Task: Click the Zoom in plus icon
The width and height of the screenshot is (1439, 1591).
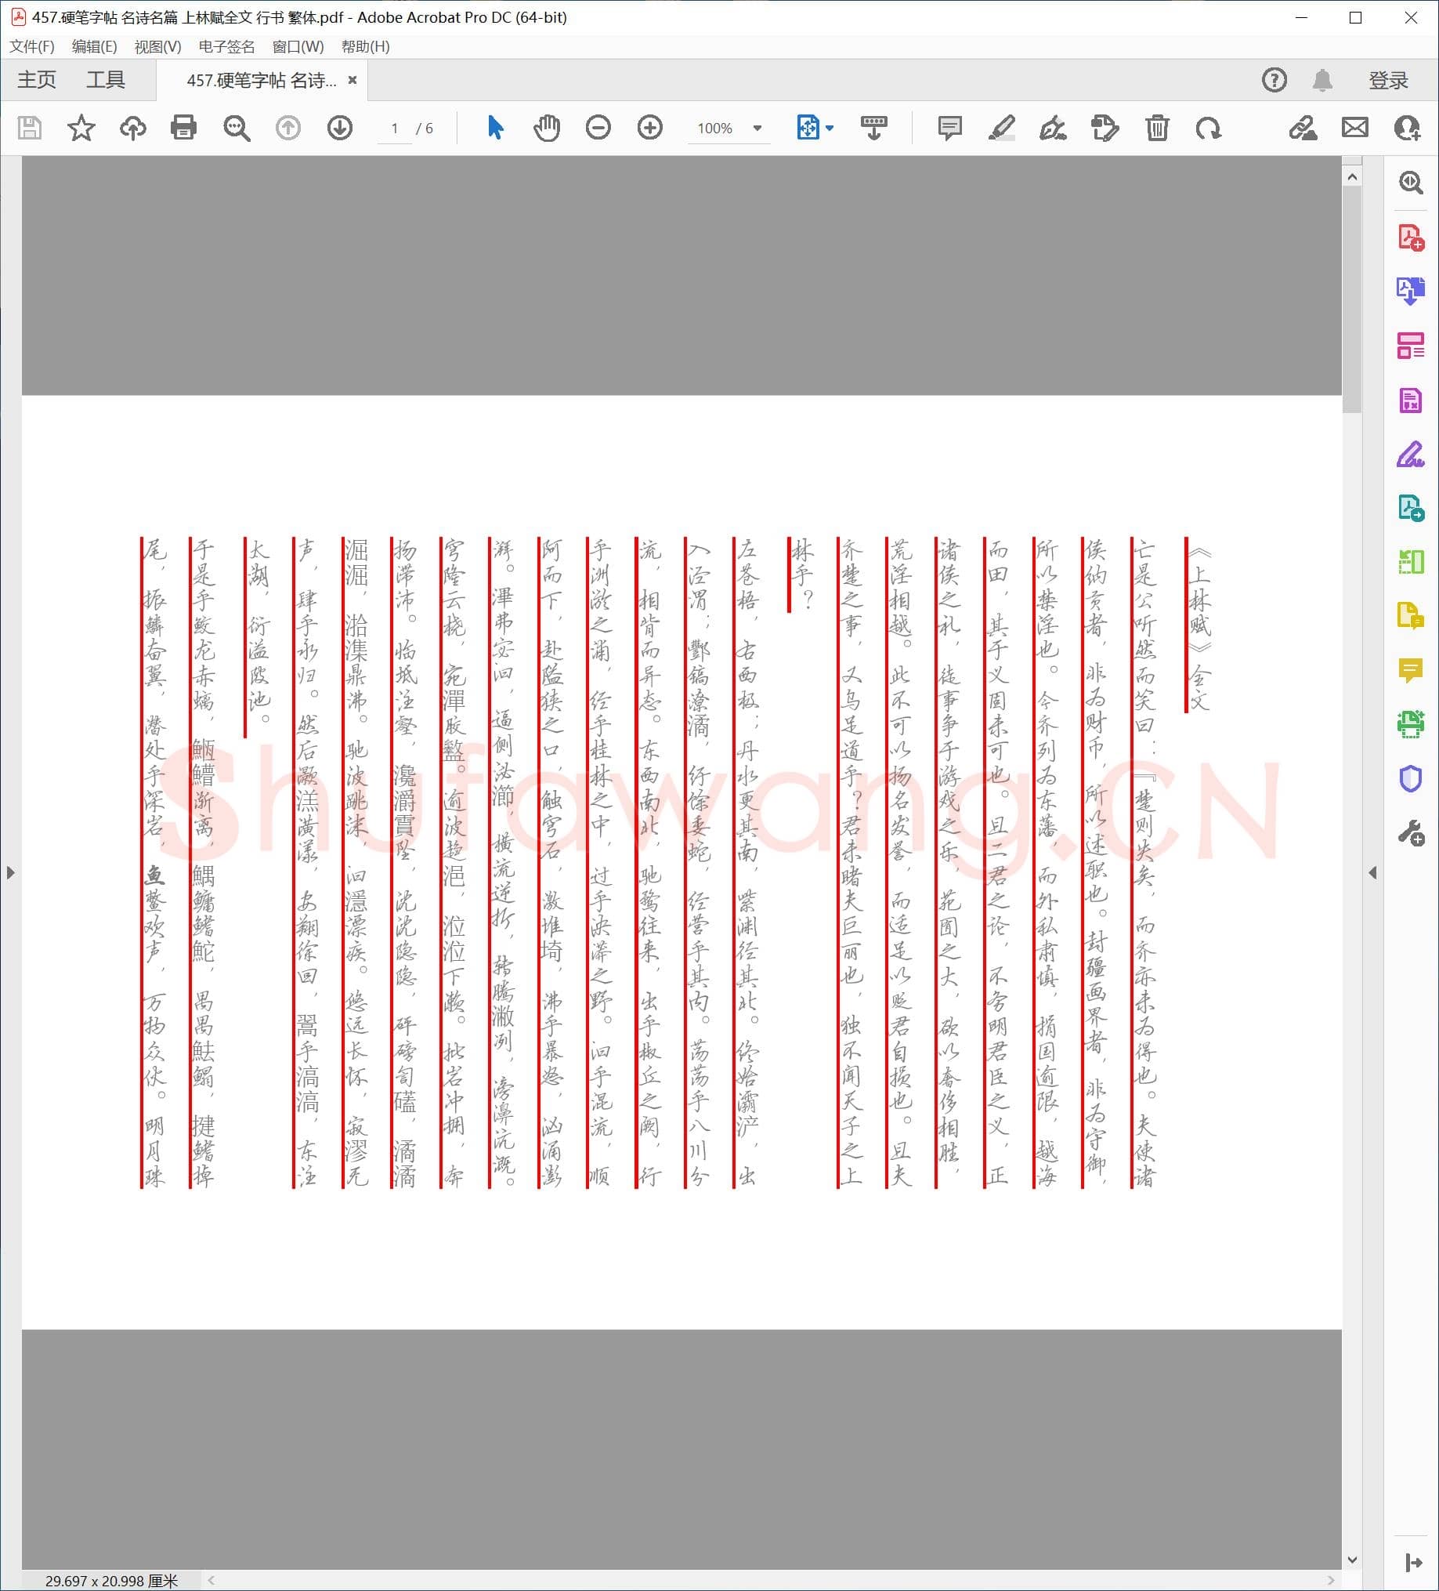Action: click(649, 127)
